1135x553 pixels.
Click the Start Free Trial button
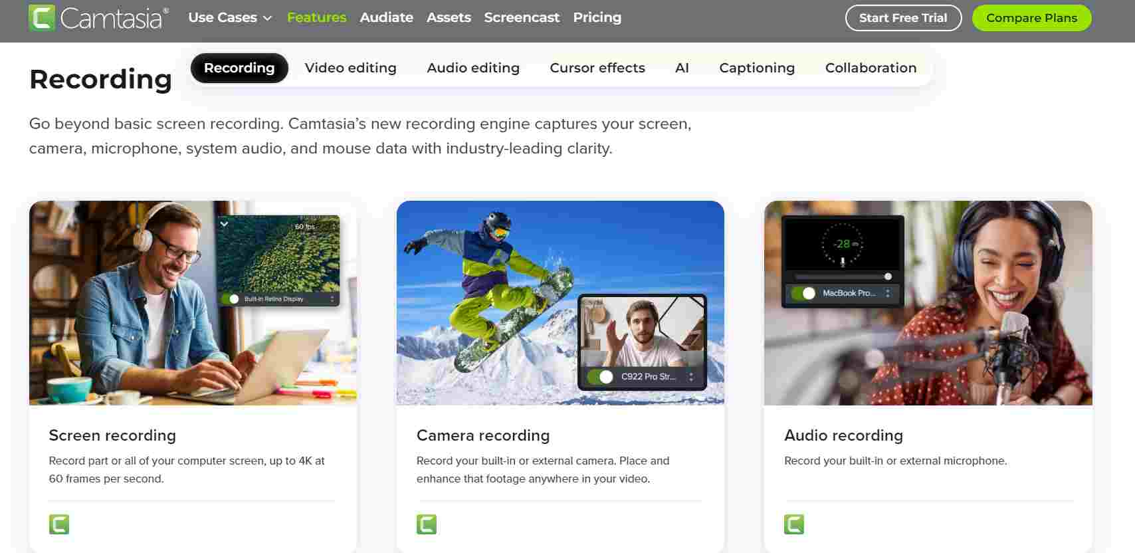903,18
